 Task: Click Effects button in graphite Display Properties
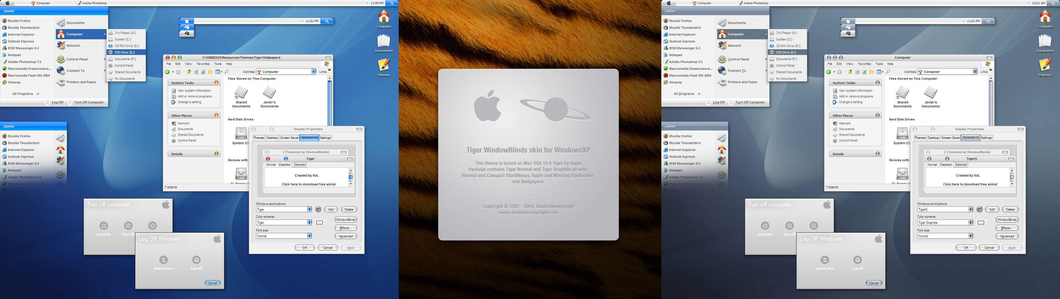(1007, 228)
